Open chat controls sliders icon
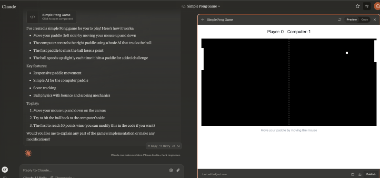Screen dimensions: 380x178 [367, 6]
